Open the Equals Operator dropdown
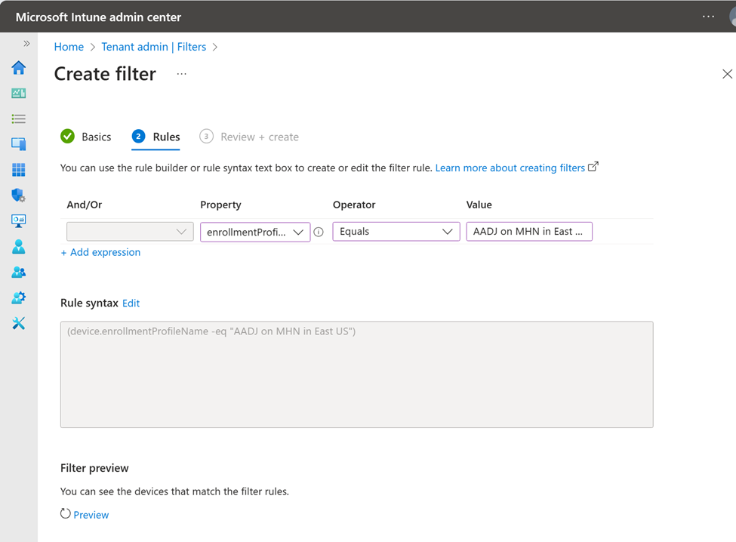736x542 pixels. [x=396, y=232]
